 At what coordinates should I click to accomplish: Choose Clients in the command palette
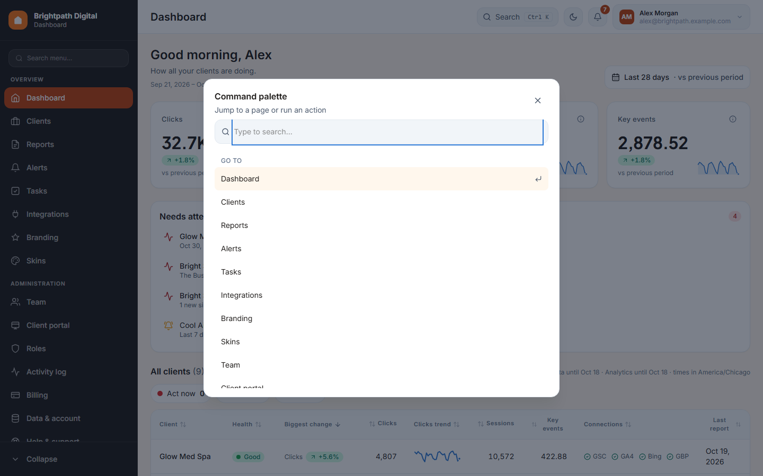pos(381,202)
